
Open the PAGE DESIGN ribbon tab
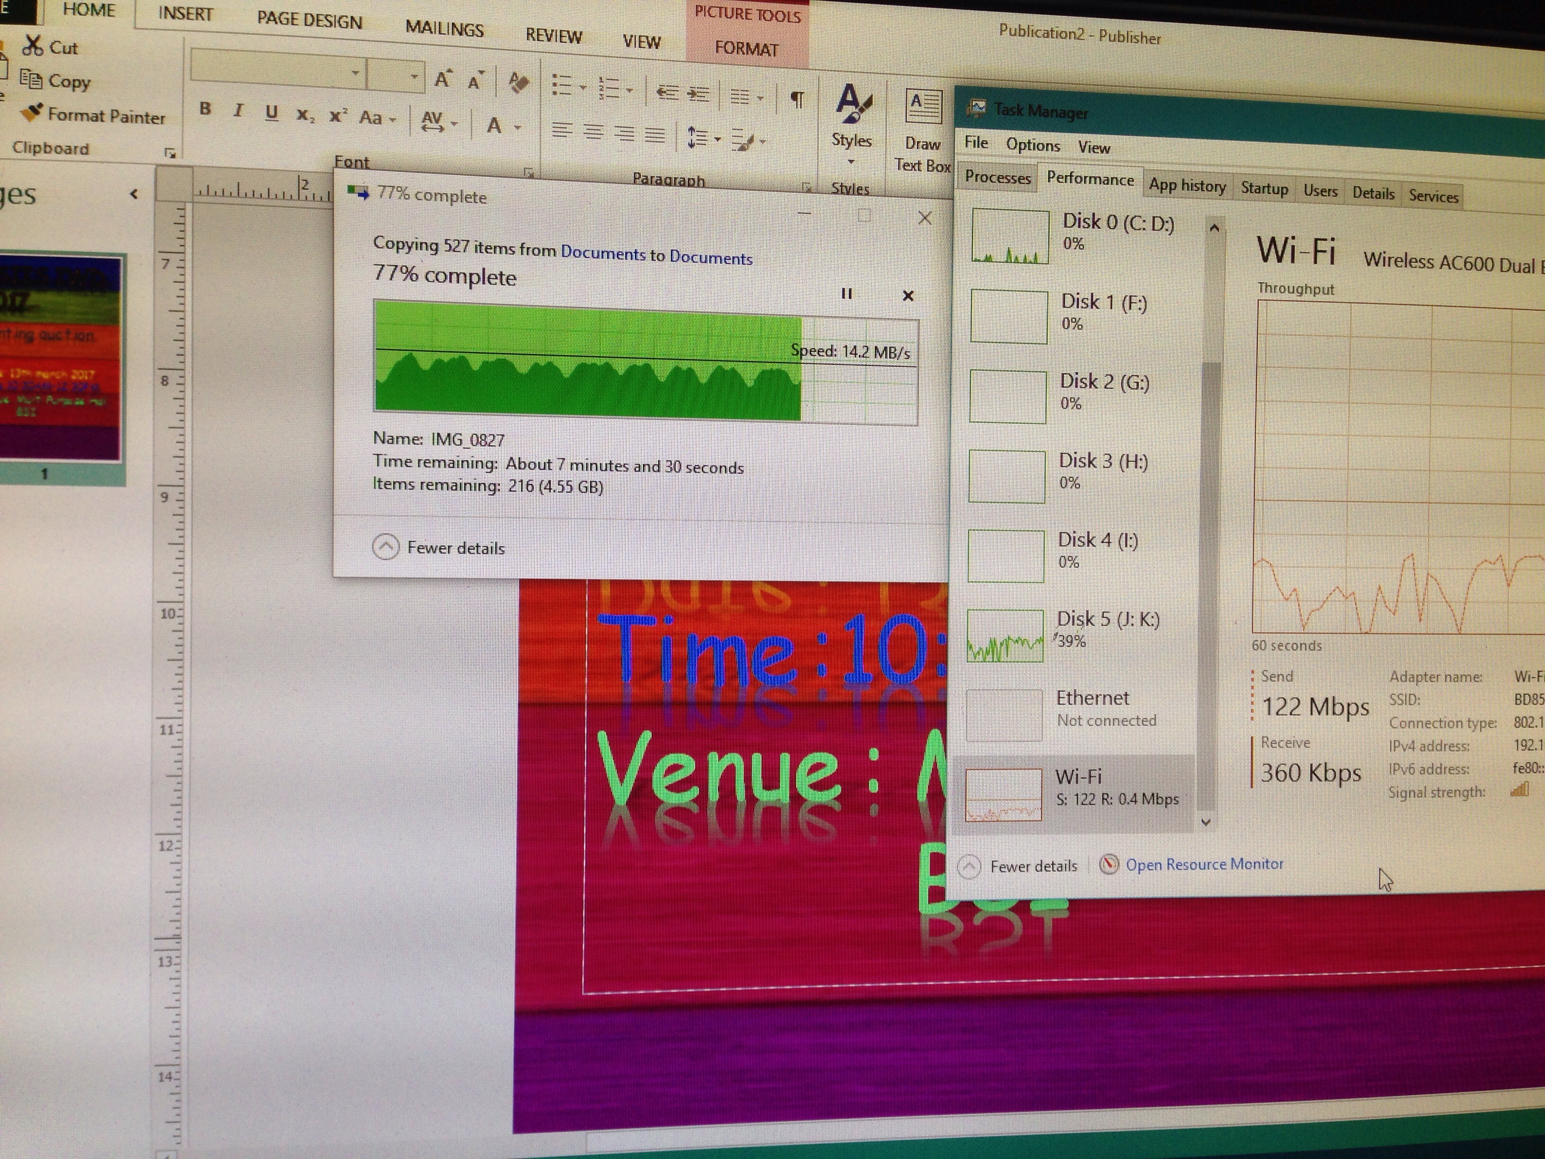tap(310, 20)
